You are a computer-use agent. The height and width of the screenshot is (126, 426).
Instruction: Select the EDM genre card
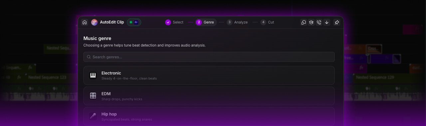click(x=209, y=96)
